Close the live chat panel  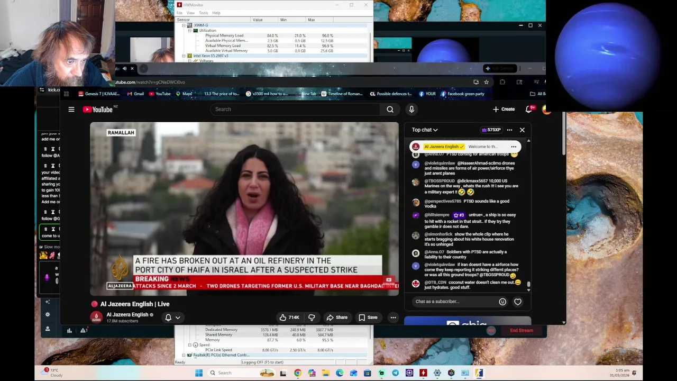522,130
